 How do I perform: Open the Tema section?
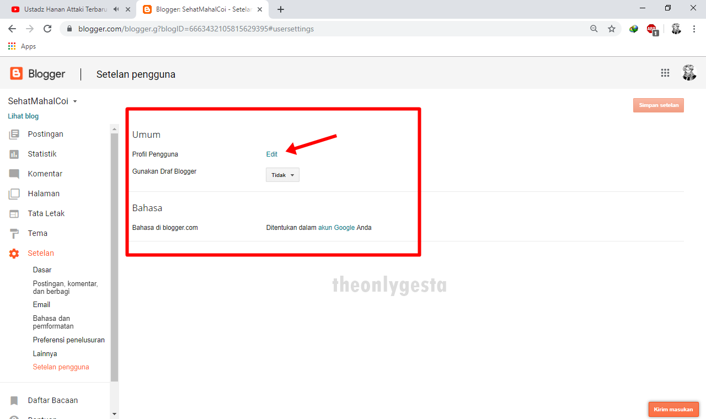[x=38, y=233]
